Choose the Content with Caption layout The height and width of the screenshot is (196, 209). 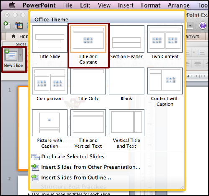coord(165,81)
